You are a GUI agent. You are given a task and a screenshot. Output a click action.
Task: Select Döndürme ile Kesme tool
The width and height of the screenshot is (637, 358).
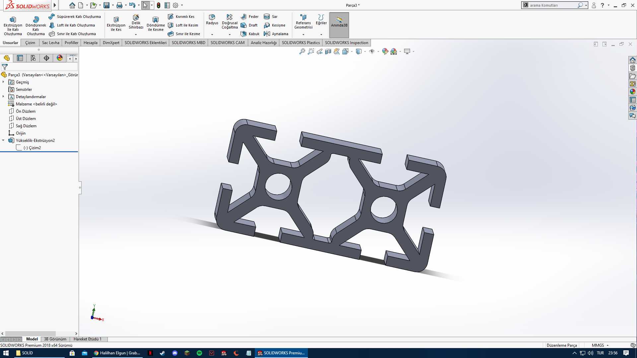156,24
